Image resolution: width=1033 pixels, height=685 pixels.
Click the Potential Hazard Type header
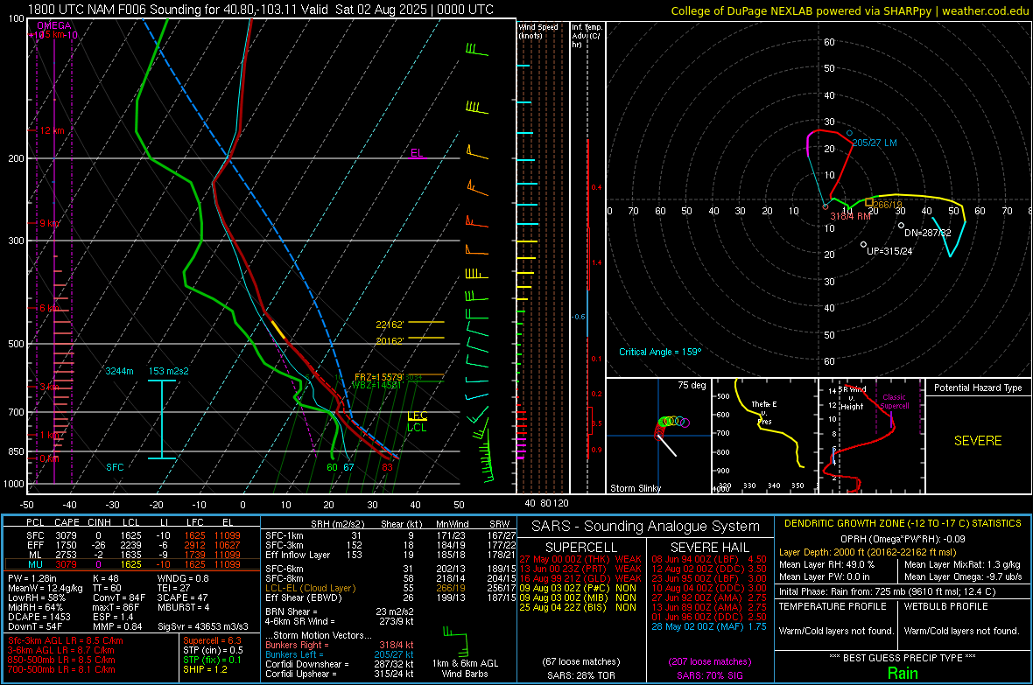pos(978,388)
